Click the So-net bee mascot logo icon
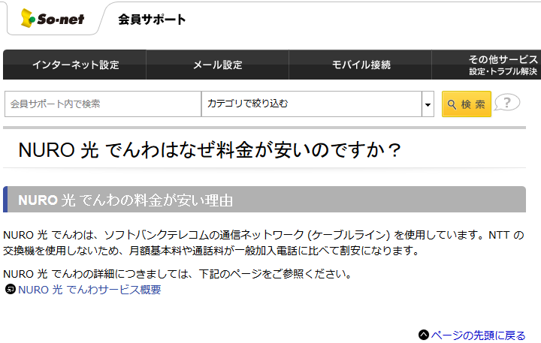541x343 pixels. pos(28,18)
